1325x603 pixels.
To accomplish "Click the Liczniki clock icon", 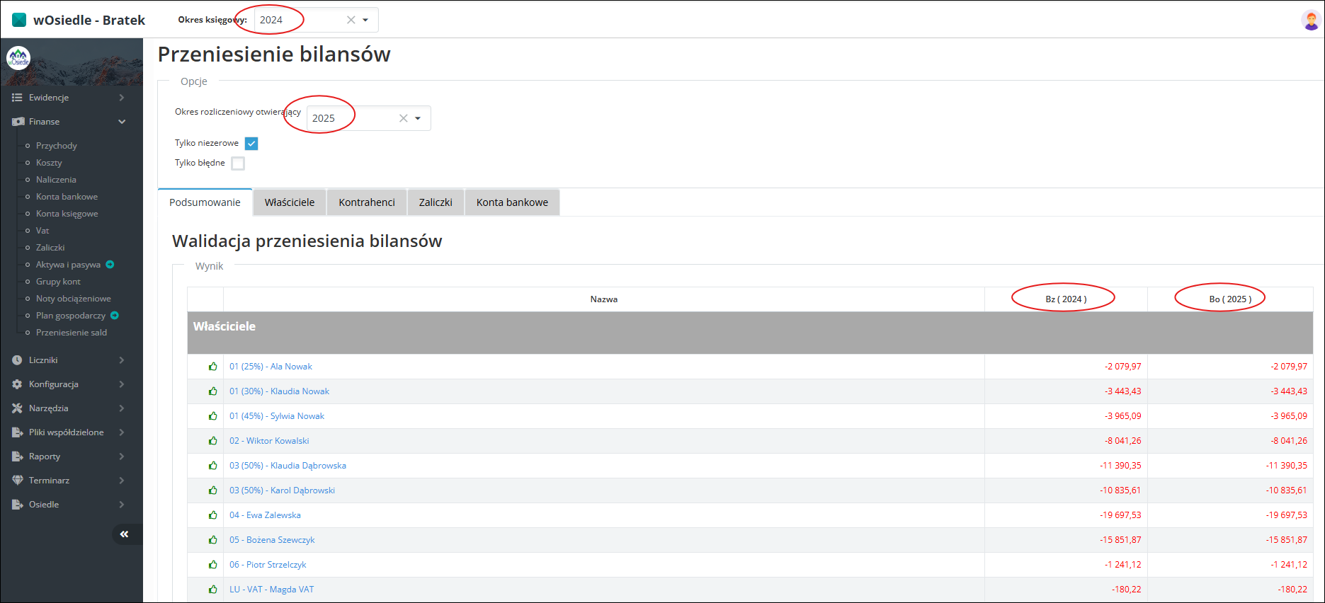I will pyautogui.click(x=17, y=360).
